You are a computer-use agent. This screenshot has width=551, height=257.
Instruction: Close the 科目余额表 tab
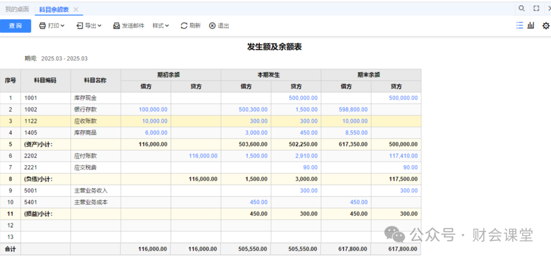[76, 9]
